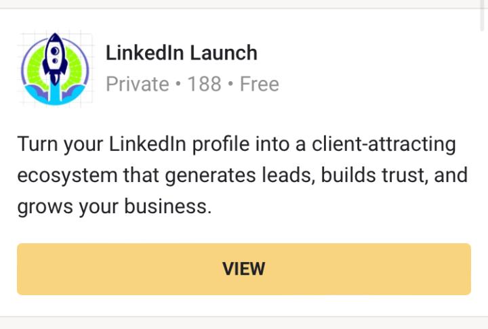Click the '188' member count

[204, 84]
